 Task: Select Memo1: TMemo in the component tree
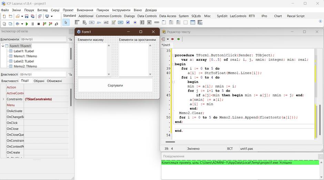click(x=25, y=56)
